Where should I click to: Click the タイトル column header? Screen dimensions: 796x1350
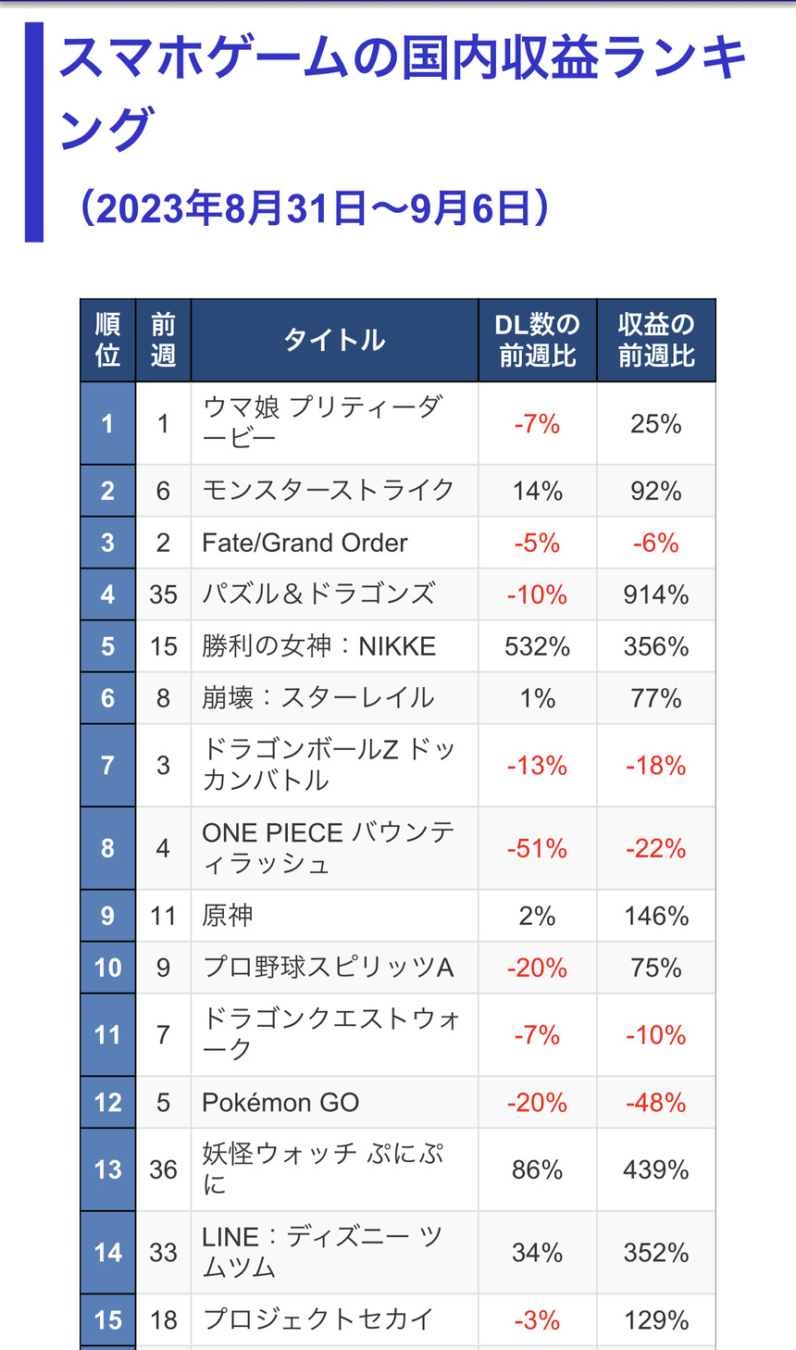coord(334,340)
